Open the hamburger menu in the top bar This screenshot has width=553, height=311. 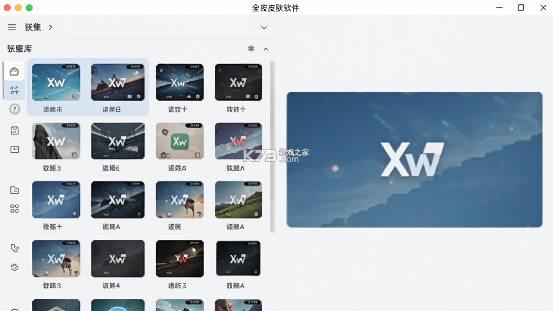coord(12,27)
